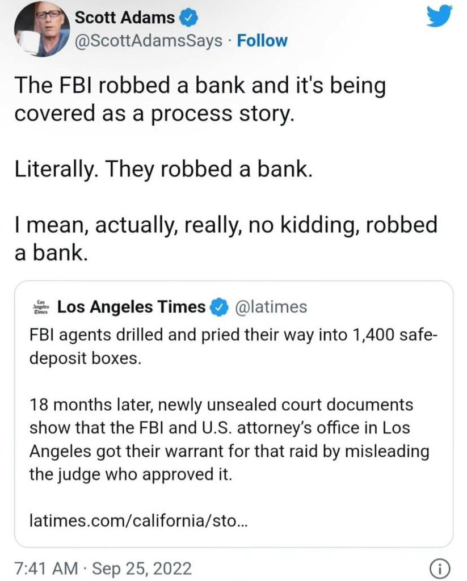
Task: Open the tweet info icon
Action: [445, 567]
